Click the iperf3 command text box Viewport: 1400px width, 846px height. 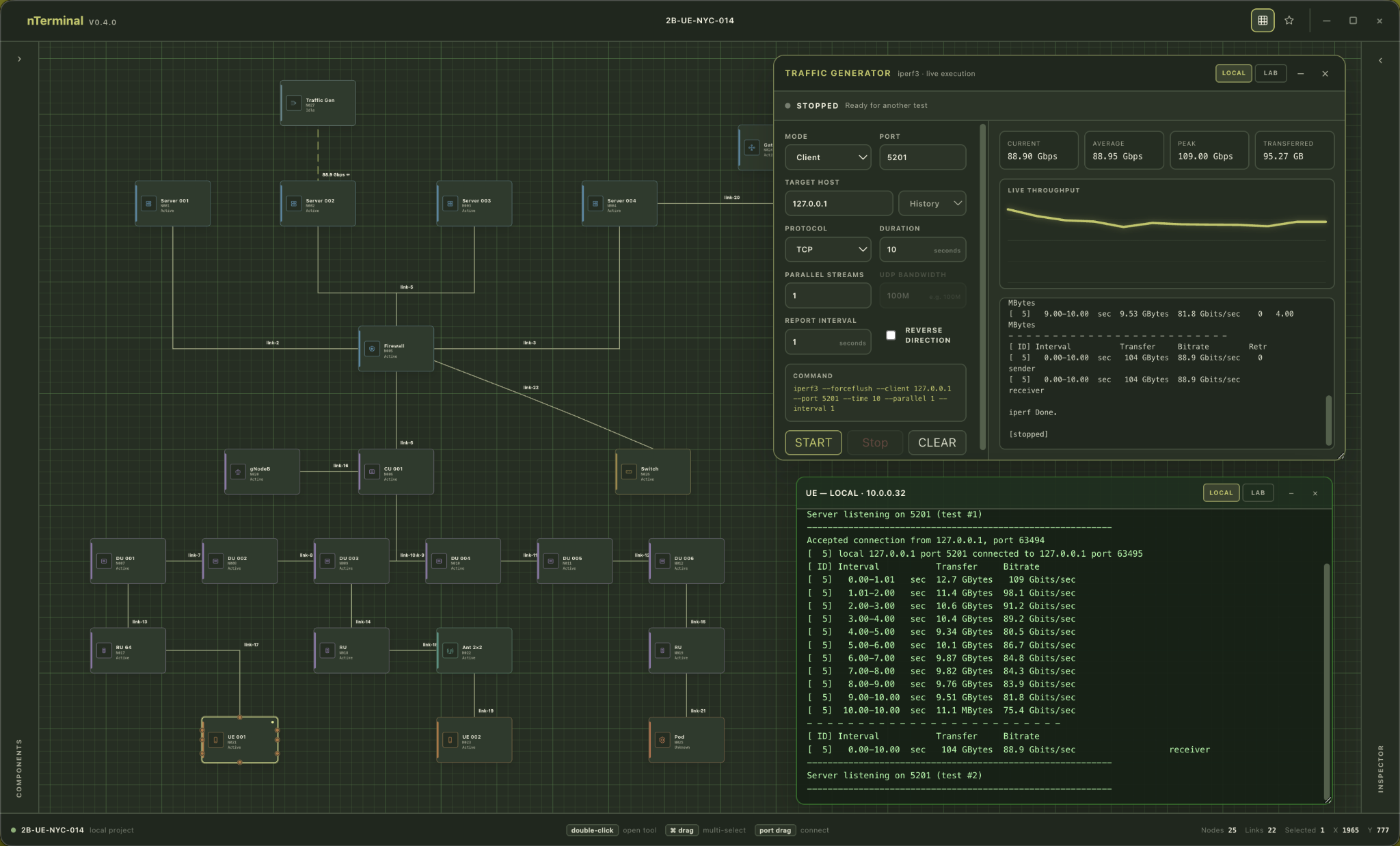pyautogui.click(x=875, y=393)
